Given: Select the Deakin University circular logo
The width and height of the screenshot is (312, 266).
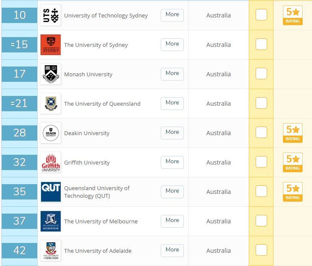Looking at the screenshot, I should 50,133.
